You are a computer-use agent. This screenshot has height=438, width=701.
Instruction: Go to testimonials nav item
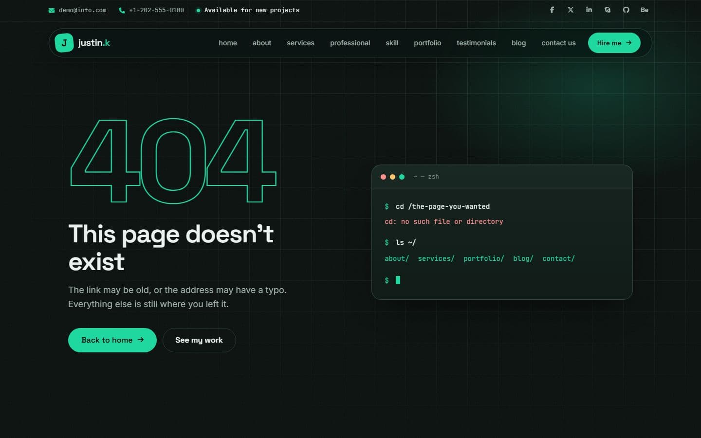(x=476, y=43)
